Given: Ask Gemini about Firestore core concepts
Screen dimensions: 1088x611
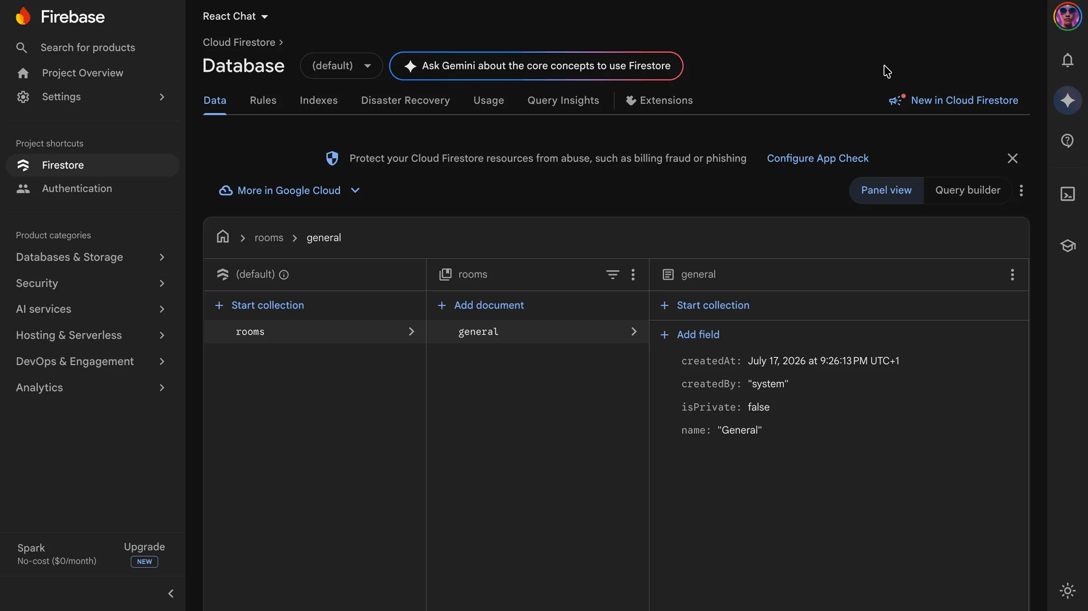Looking at the screenshot, I should pos(536,66).
